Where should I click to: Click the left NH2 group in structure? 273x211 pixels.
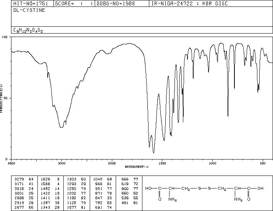pyautogui.click(x=173, y=199)
